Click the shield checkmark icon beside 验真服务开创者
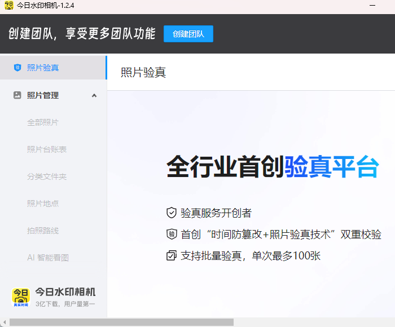Viewport: 395px width, 327px height. coord(172,213)
